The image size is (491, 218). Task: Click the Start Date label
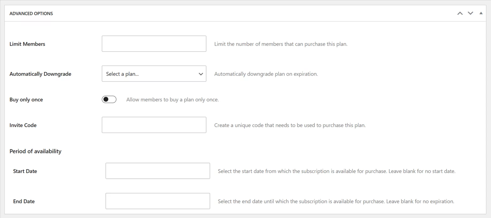pos(25,171)
